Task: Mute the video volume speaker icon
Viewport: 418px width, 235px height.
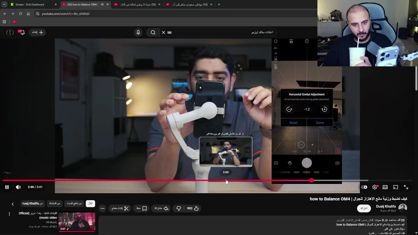Action: click(x=18, y=187)
